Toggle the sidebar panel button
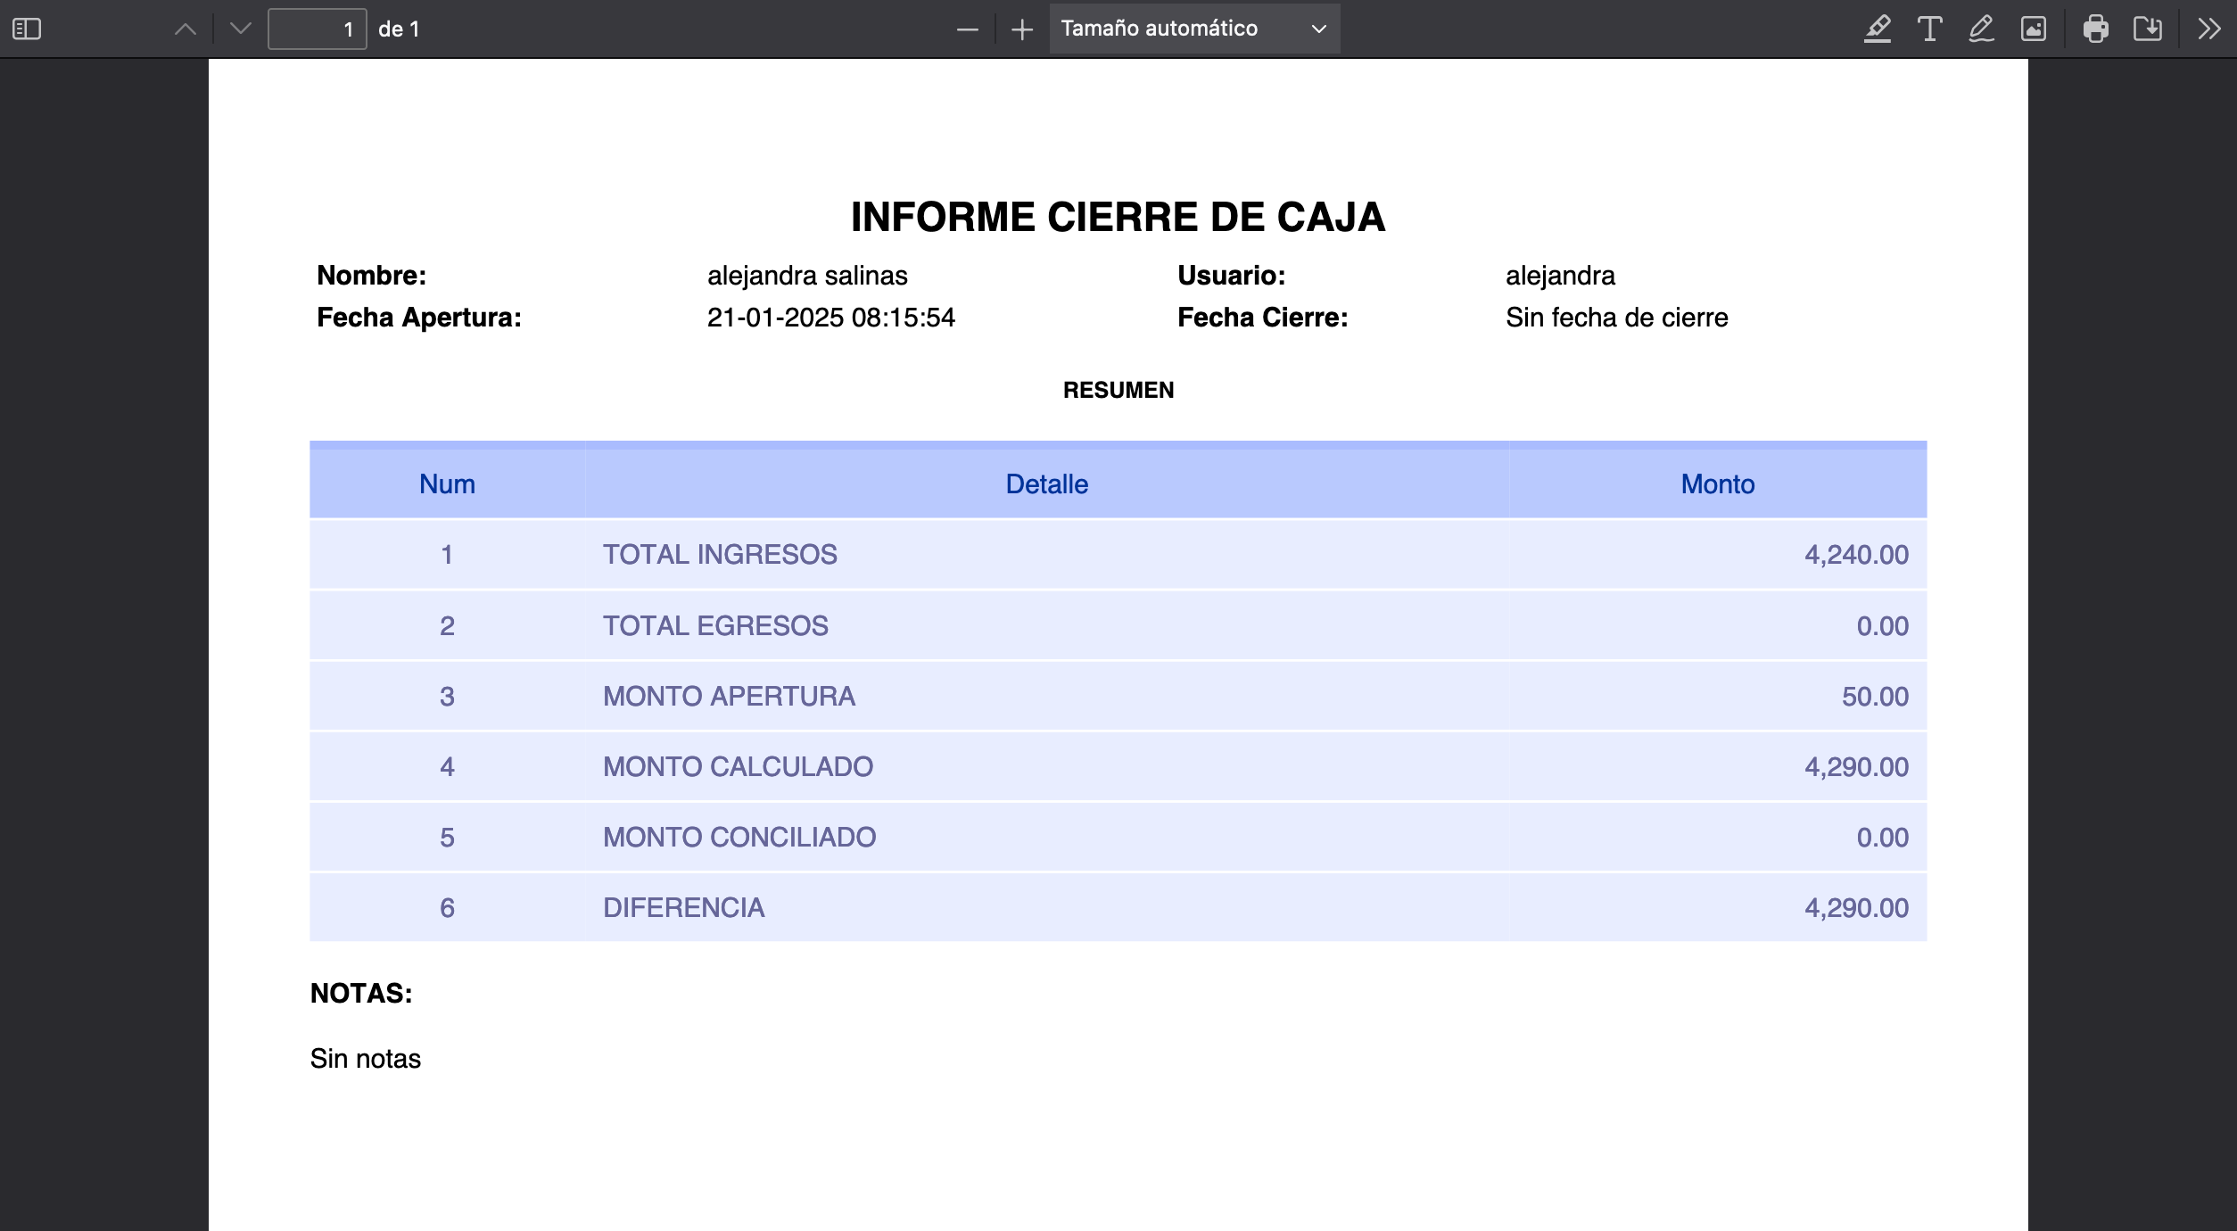The image size is (2237, 1231). 27,29
